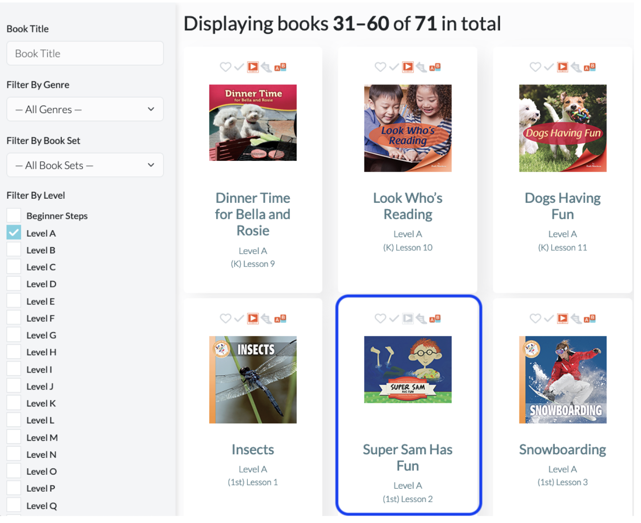
Task: Click winged shoe icon on Look Who's Reading
Action: (422, 67)
